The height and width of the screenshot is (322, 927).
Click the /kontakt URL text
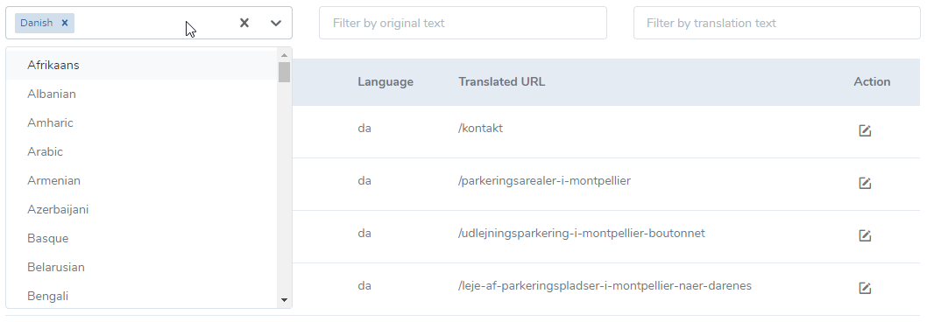pos(480,129)
